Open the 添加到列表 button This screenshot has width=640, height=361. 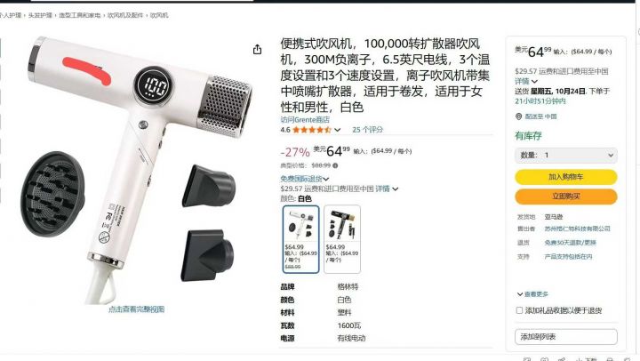566,337
